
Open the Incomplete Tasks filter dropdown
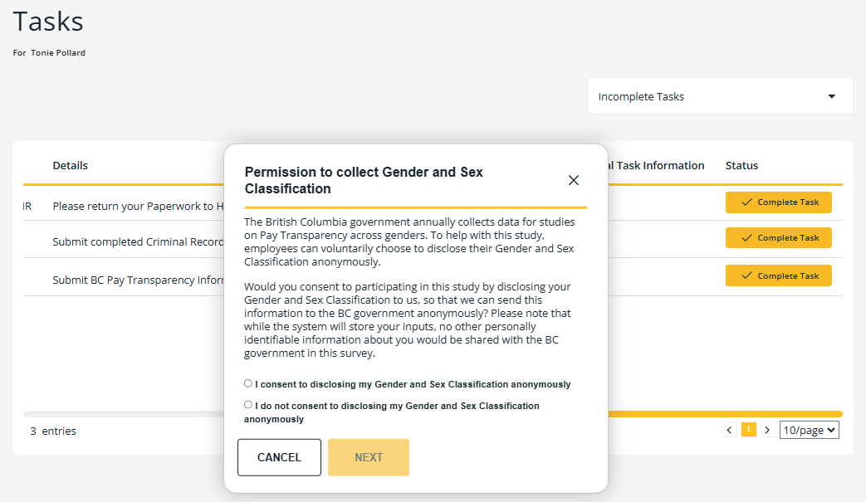point(719,96)
